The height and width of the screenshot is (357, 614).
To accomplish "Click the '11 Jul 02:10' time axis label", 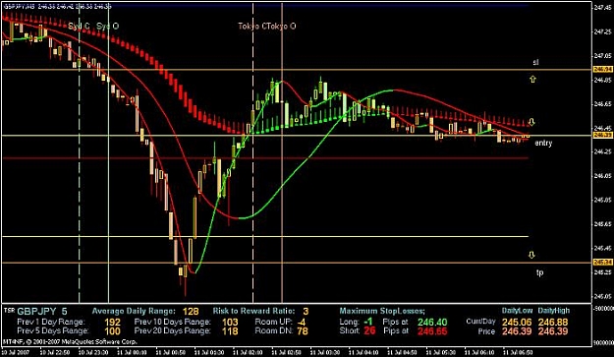I will 249,351.
